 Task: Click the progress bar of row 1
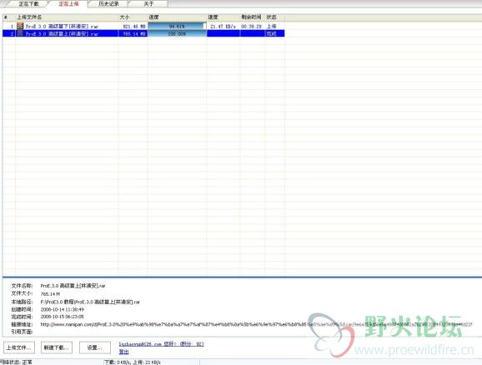(x=177, y=26)
